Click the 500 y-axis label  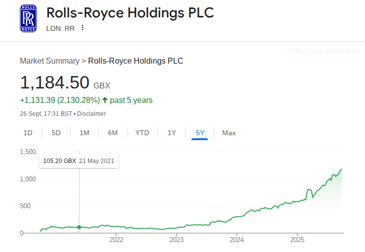coord(25,206)
